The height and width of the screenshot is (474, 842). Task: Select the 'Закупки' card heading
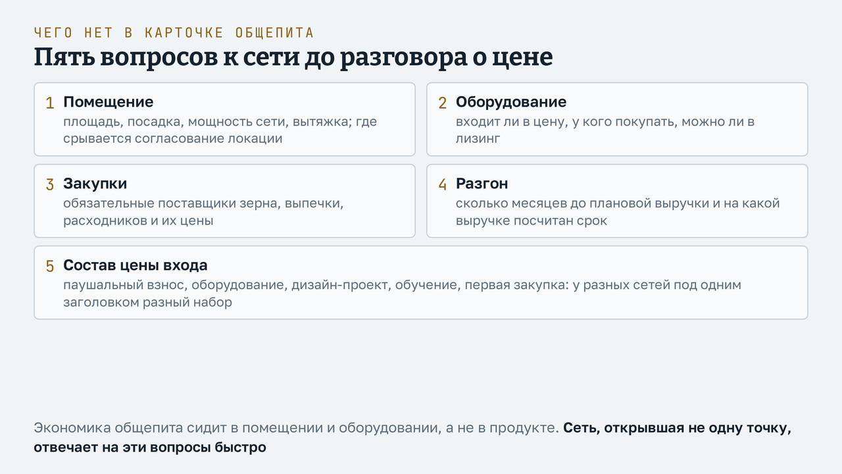coord(95,184)
